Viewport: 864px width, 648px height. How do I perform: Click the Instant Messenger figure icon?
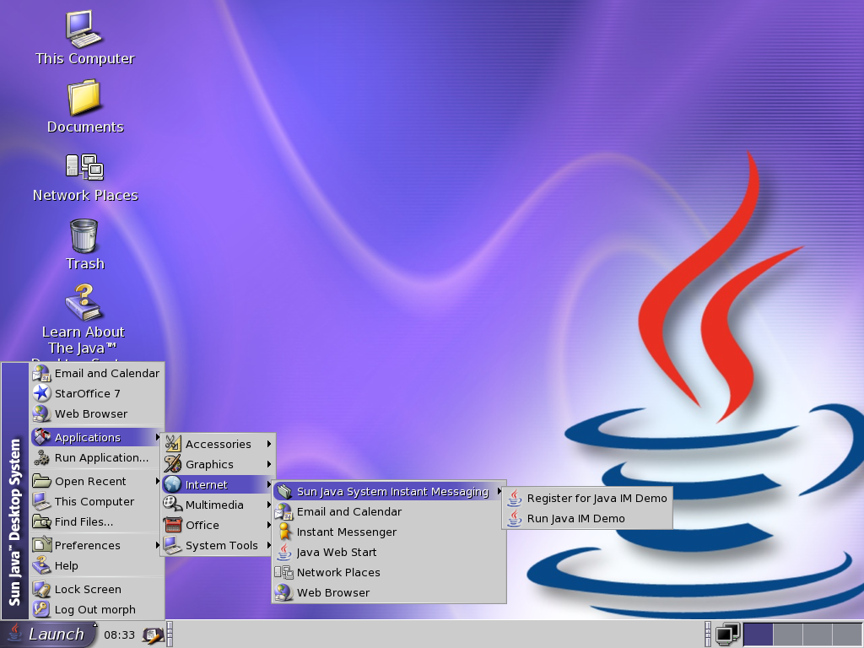tap(283, 532)
